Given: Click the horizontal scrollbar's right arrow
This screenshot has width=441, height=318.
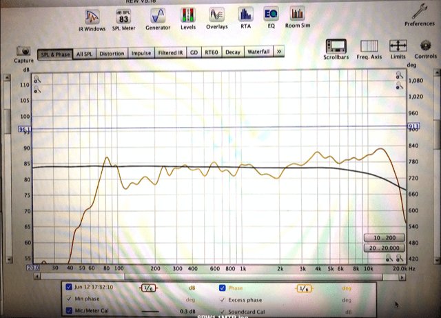Looking at the screenshot, I should coord(402,277).
